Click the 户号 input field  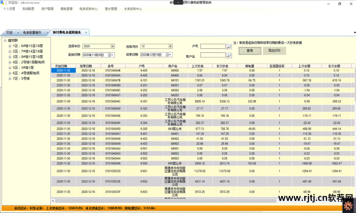point(213,47)
